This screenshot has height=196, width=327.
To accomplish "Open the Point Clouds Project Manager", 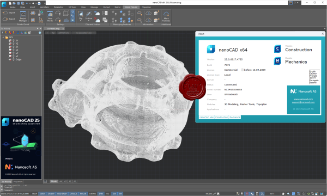I will 23,16.
